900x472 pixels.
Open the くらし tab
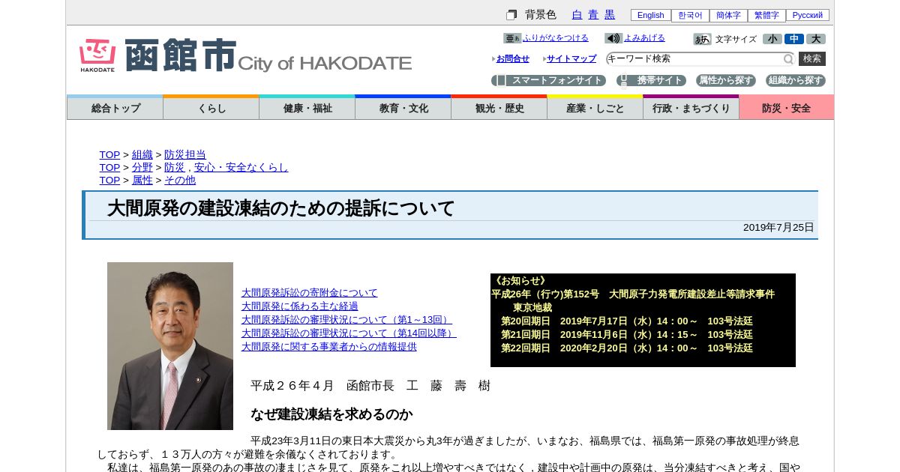click(x=211, y=108)
